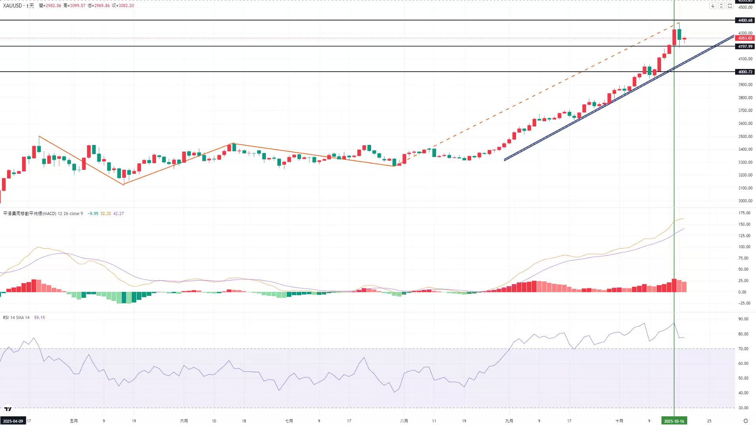
Task: Click the move pane down arrow icon
Action: pyautogui.click(x=713, y=6)
